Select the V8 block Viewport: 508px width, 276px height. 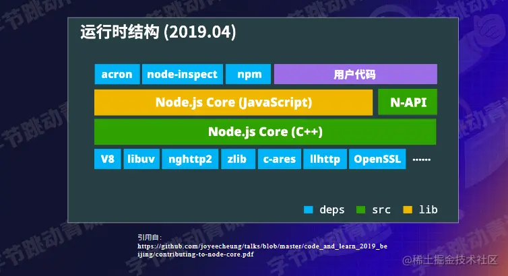pos(108,159)
